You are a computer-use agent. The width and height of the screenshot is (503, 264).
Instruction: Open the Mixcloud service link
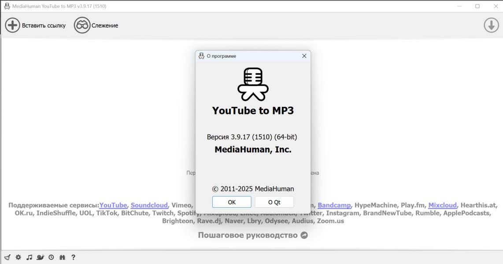click(x=443, y=205)
